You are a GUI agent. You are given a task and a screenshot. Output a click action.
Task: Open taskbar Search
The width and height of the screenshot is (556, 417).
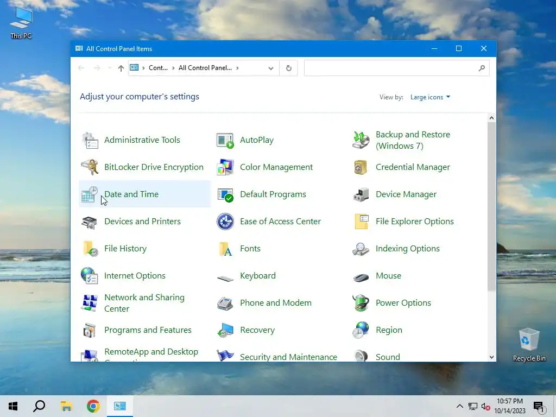tap(39, 406)
